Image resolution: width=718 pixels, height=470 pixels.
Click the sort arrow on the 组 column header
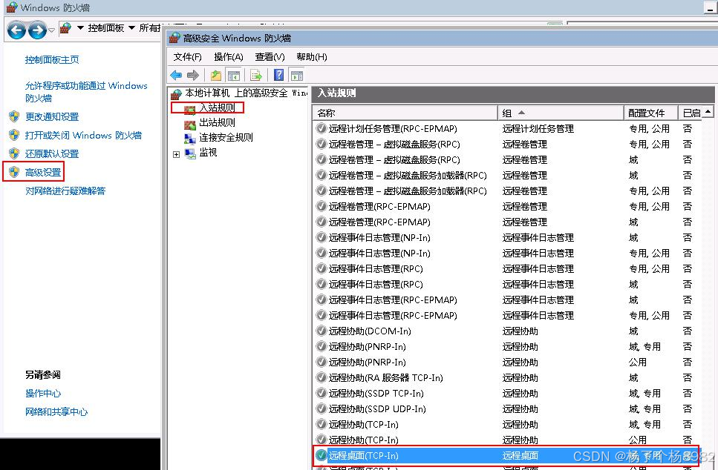(521, 113)
